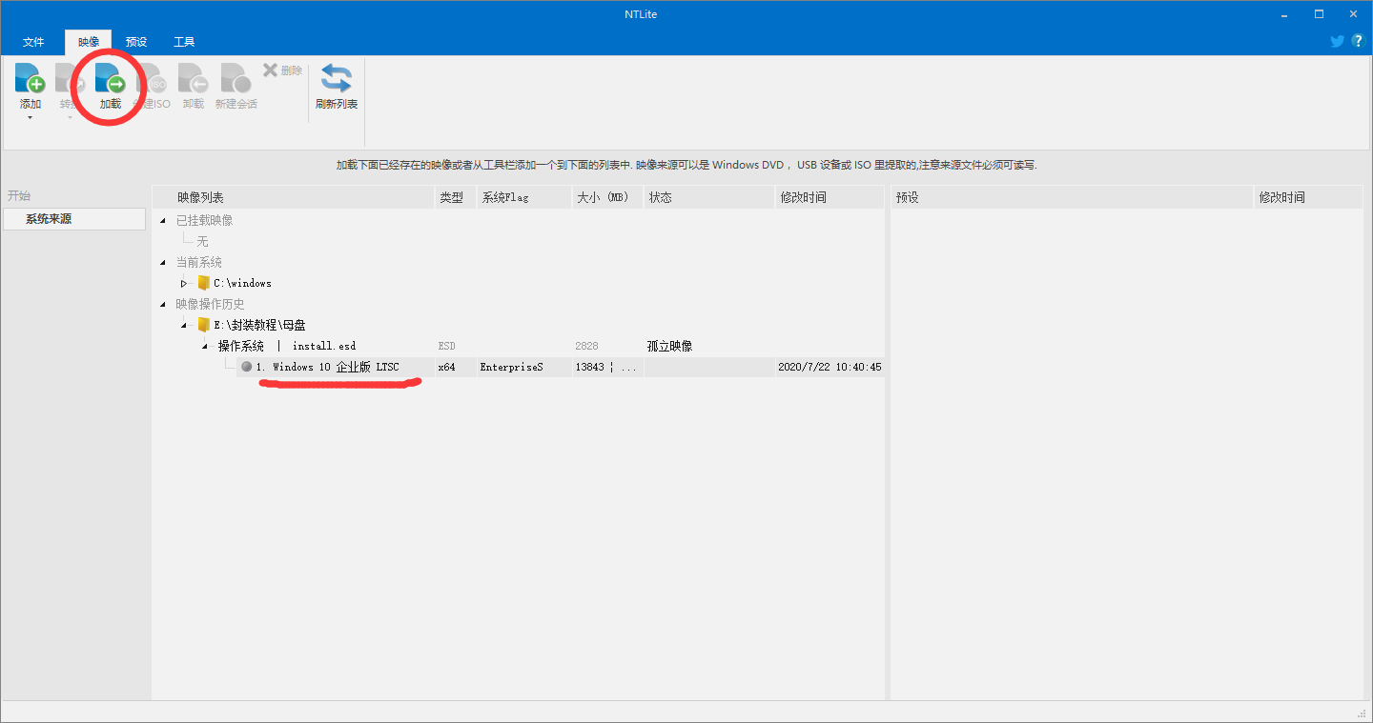Click the 无 entry under 已挂载映像
Image resolution: width=1373 pixels, height=723 pixels.
click(x=202, y=241)
